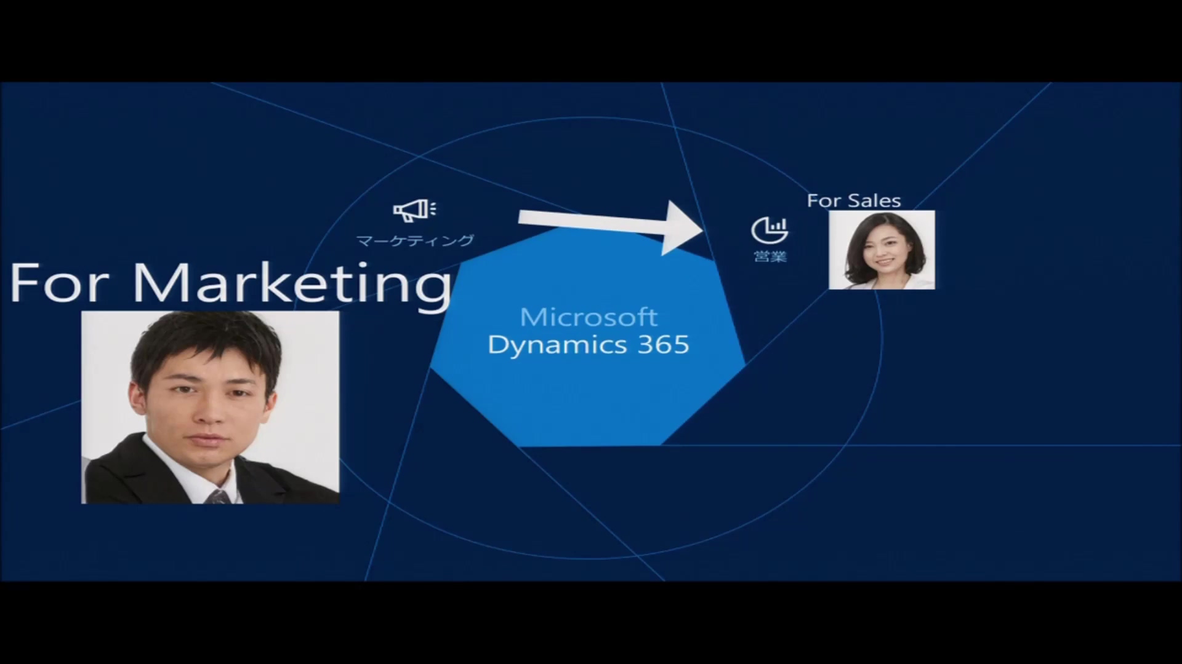Viewport: 1182px width, 664px height.
Task: Select the マーケティング label
Action: [415, 240]
